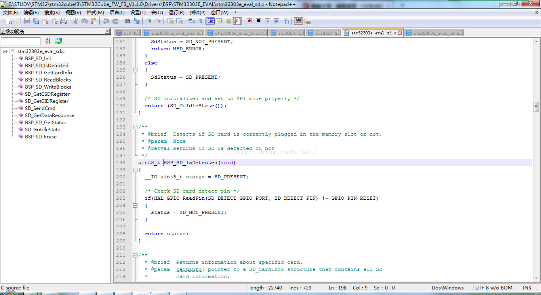Click the Save All toolbar icon
The height and width of the screenshot is (295, 541).
pos(36,21)
